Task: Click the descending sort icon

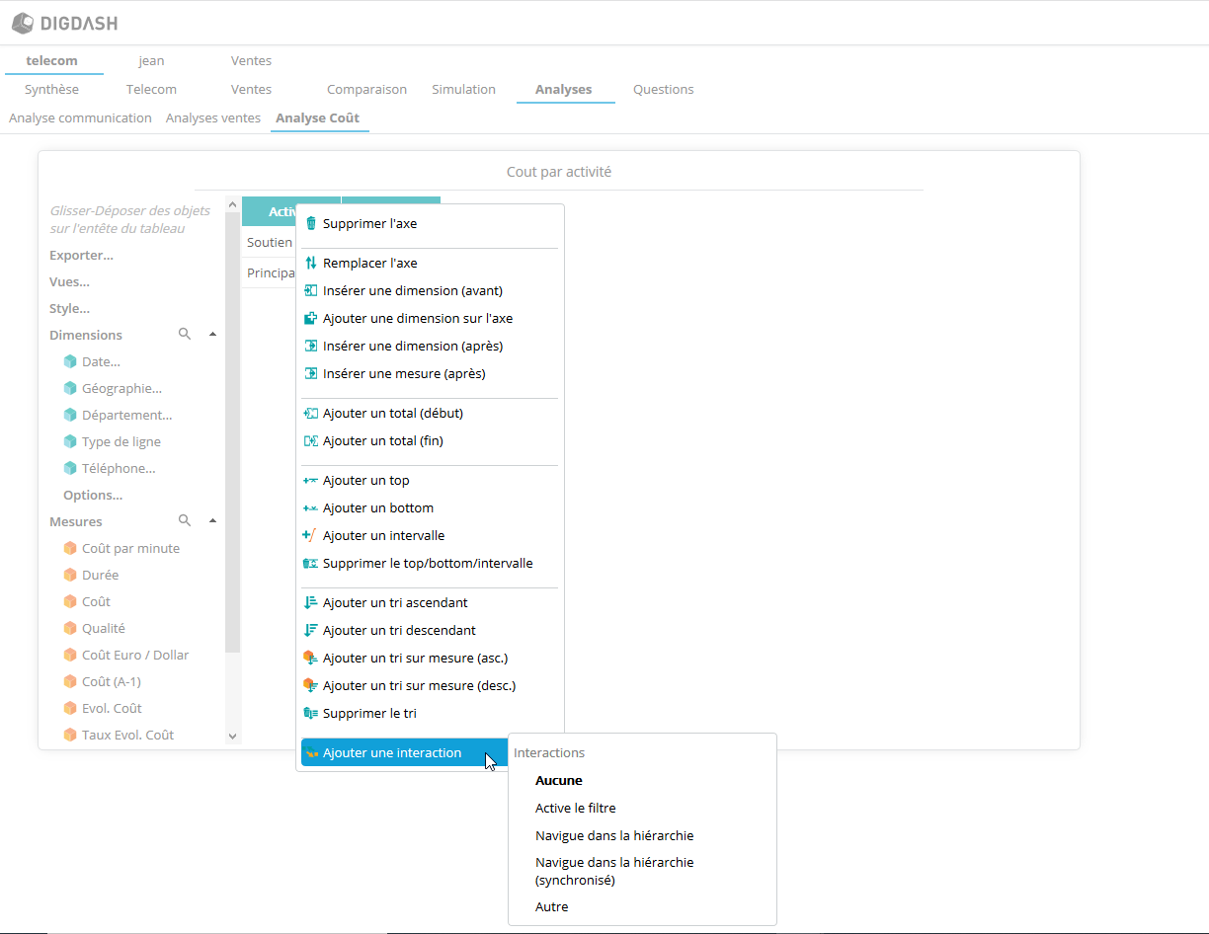Action: [x=311, y=630]
